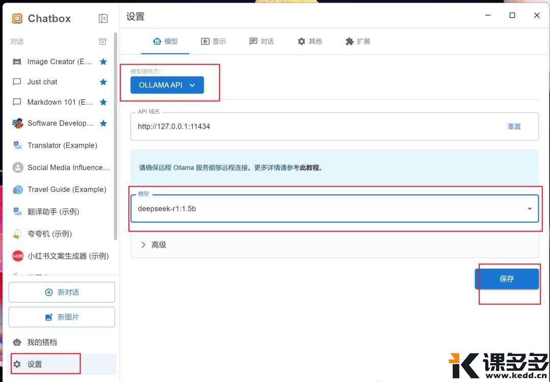Expand the 高级 advanced section
This screenshot has height=382, width=550.
(x=334, y=245)
